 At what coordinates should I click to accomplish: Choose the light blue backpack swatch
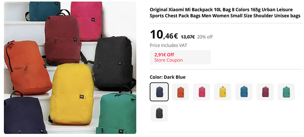pyautogui.click(x=244, y=92)
